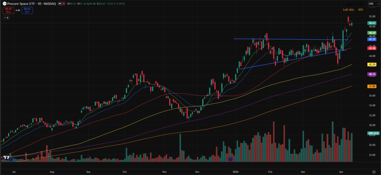Collapse the indicator legend showing 6
This screenshot has width=381, height=175.
tap(7, 17)
